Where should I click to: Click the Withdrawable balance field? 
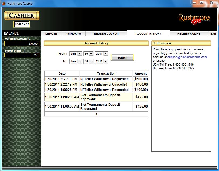pos(22,43)
